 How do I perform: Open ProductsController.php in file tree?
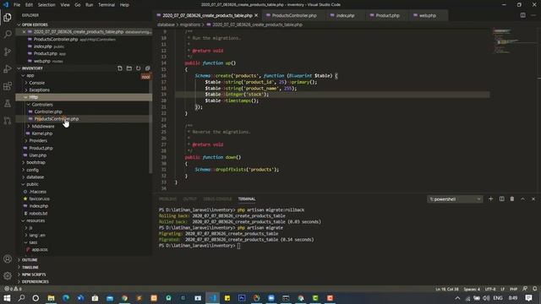(x=84, y=119)
